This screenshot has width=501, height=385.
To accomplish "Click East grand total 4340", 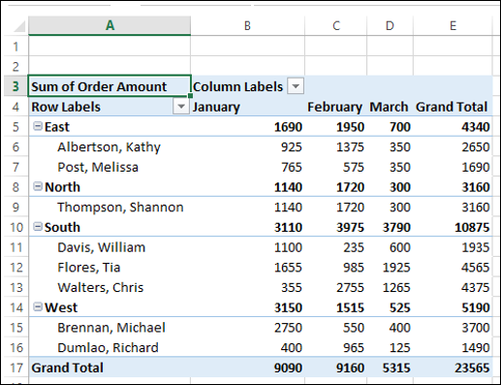I will click(476, 127).
